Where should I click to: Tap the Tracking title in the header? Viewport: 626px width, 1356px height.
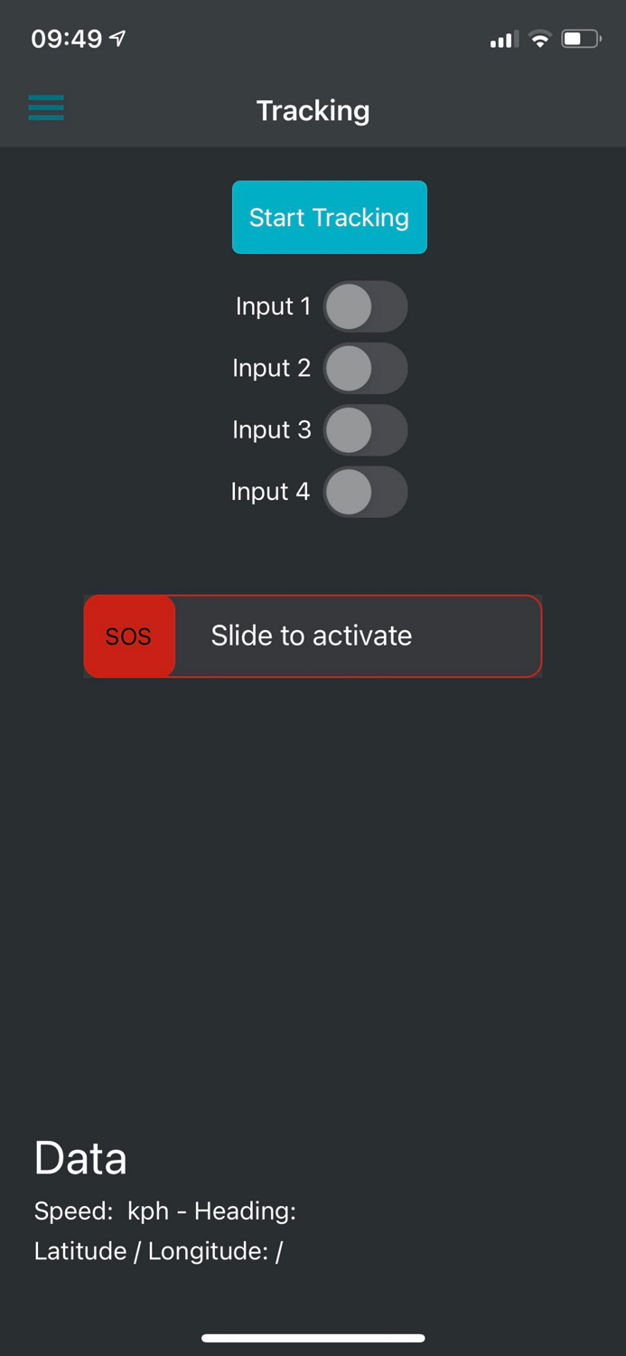click(x=313, y=110)
